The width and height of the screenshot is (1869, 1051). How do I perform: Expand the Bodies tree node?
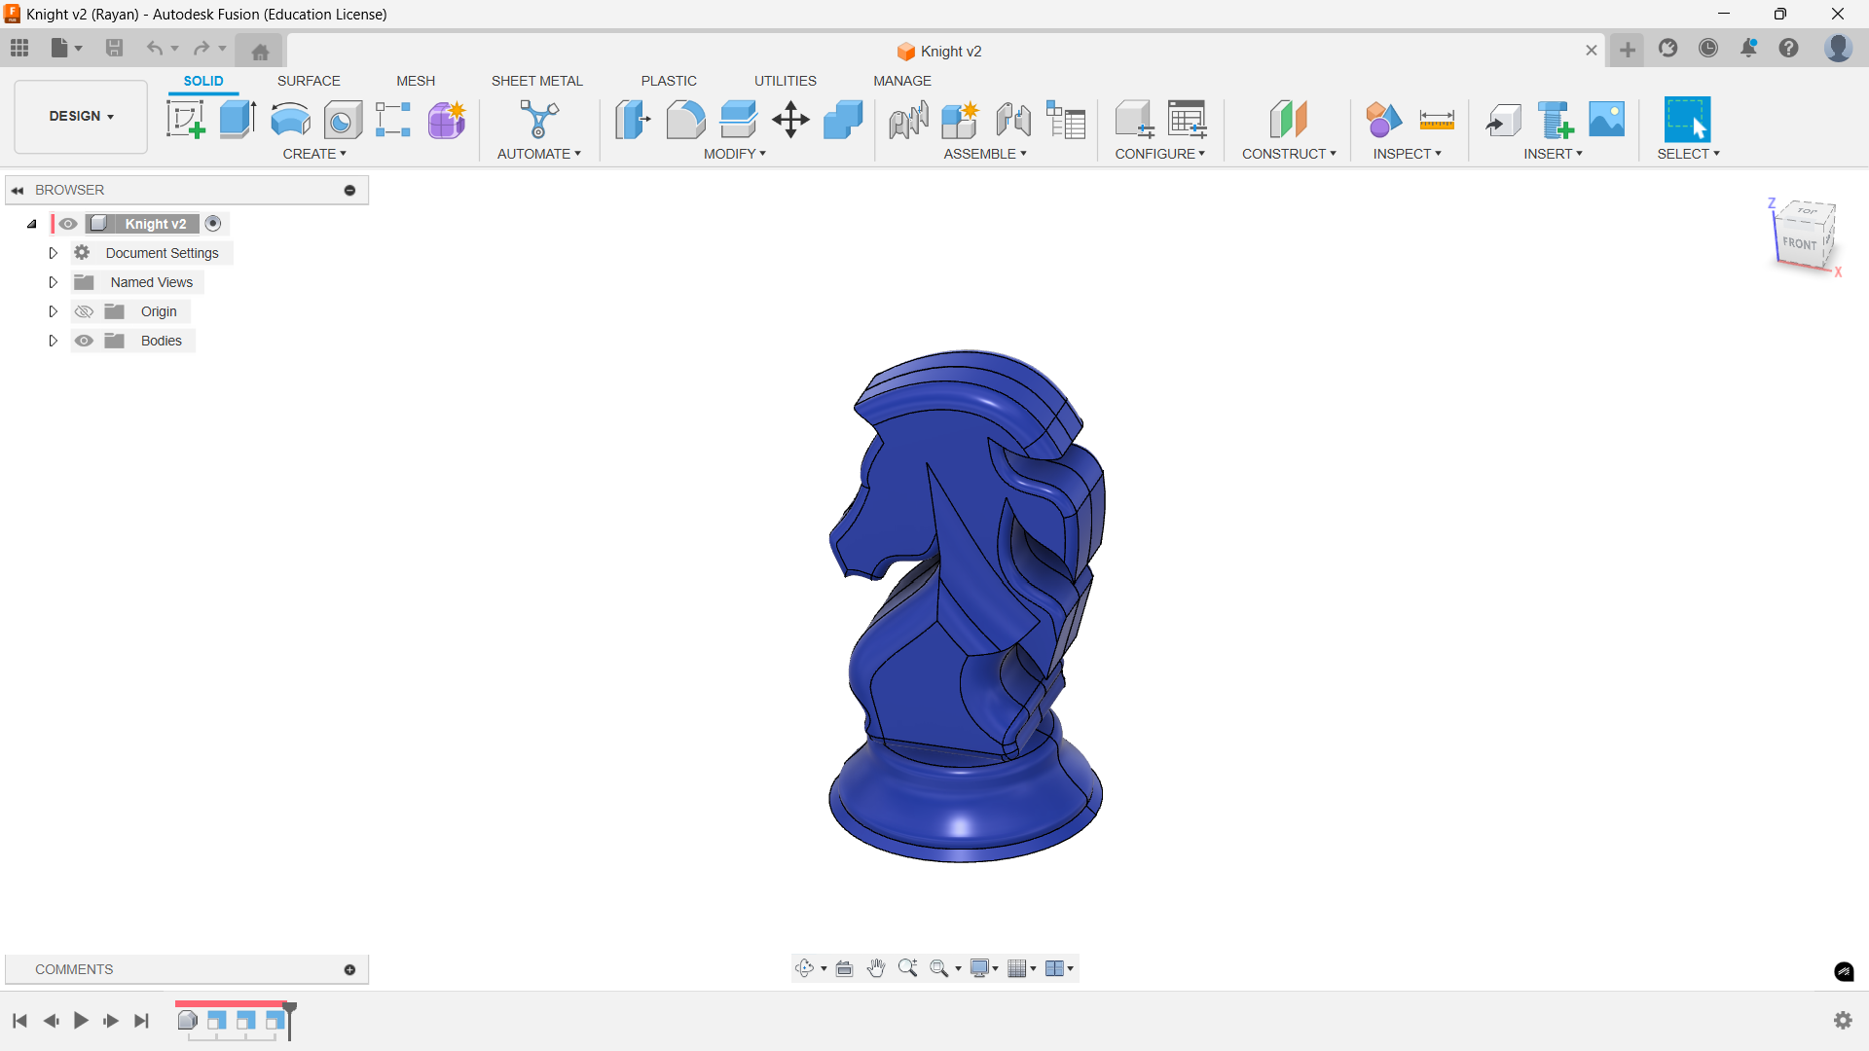click(54, 341)
